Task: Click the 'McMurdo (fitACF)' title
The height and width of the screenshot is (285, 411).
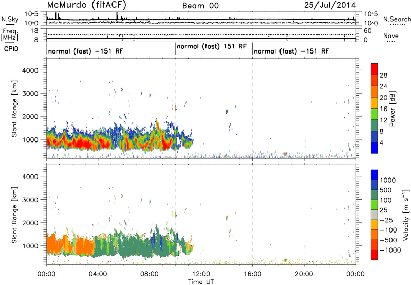Action: point(86,5)
